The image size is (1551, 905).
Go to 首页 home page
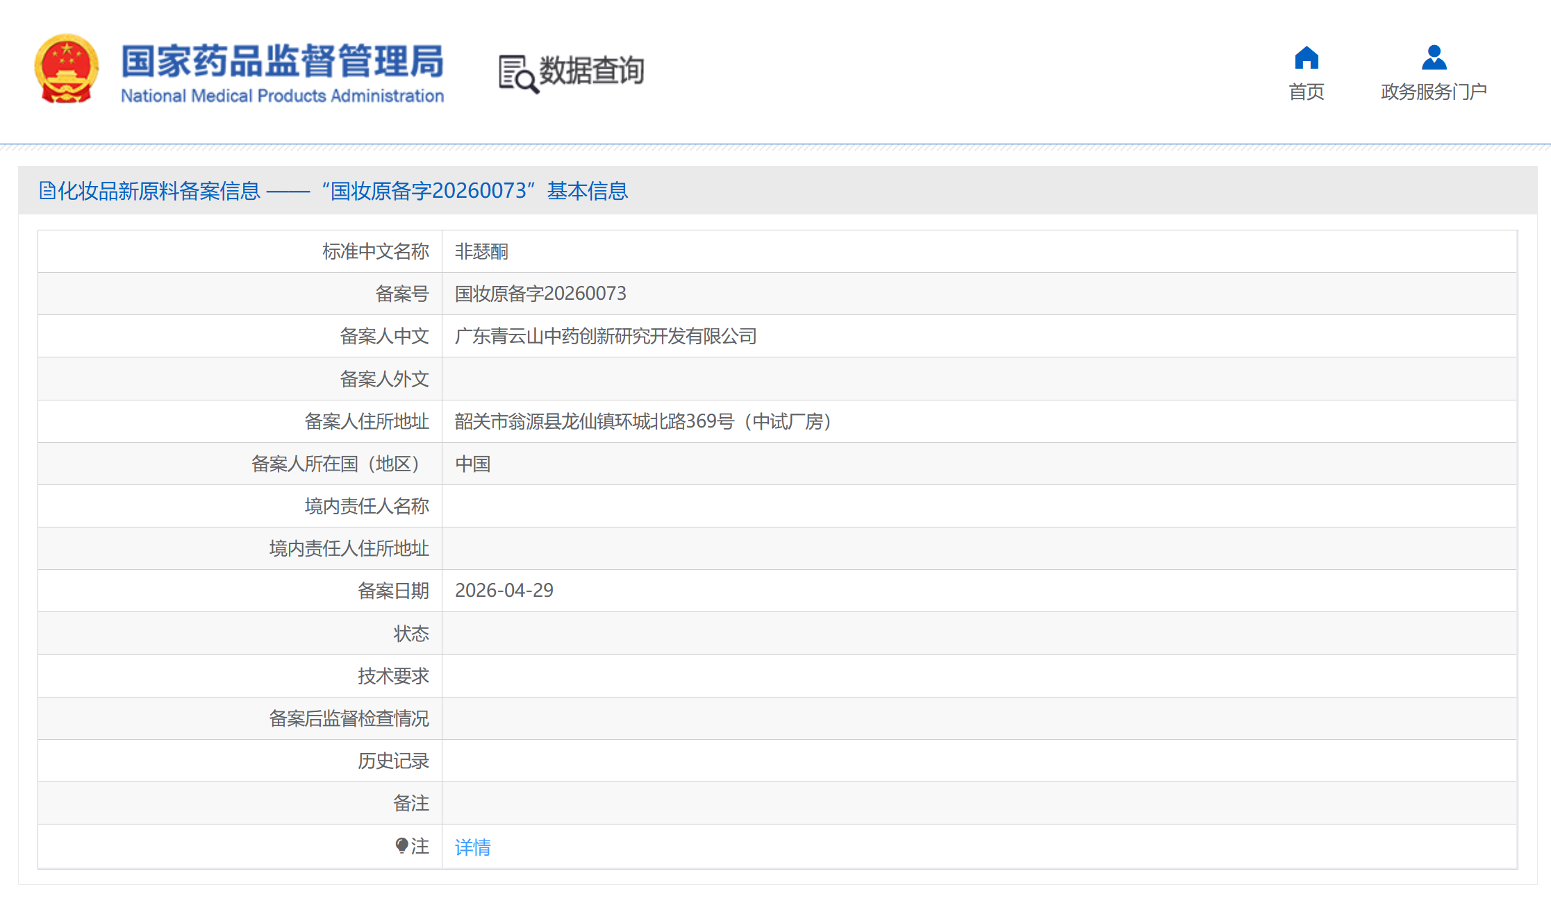(x=1306, y=92)
